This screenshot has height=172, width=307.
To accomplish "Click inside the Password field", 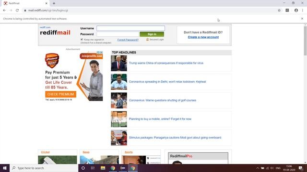I will click(118, 34).
